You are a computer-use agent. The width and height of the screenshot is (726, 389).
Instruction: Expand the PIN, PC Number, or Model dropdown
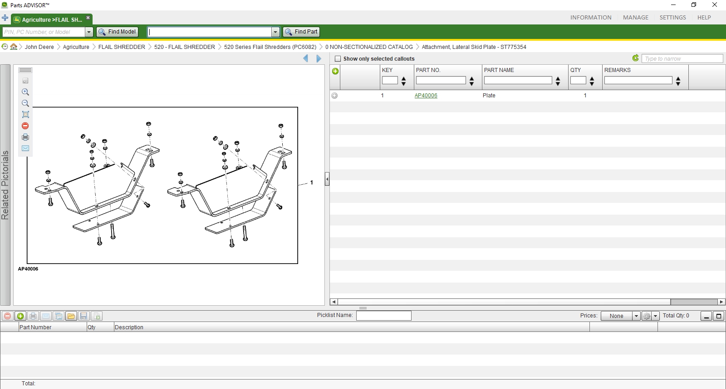pos(89,32)
